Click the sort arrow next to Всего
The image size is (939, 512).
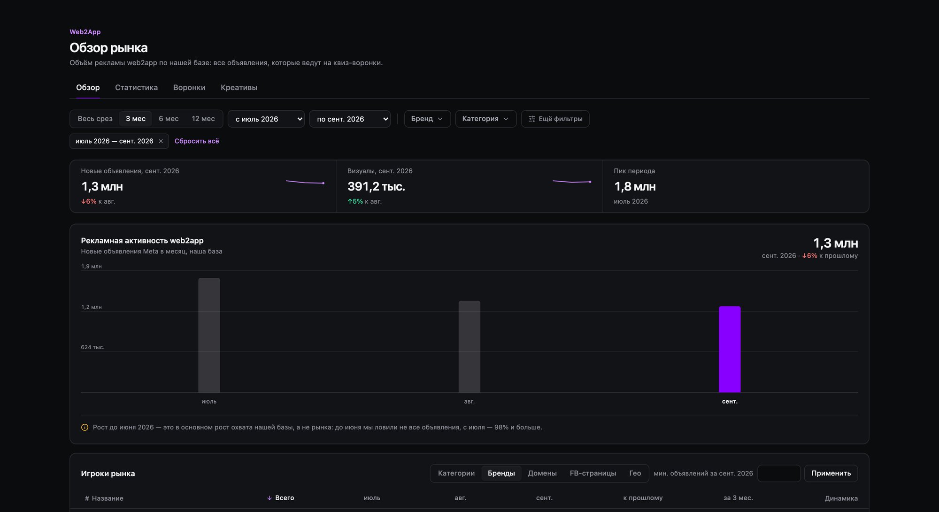[x=269, y=498]
